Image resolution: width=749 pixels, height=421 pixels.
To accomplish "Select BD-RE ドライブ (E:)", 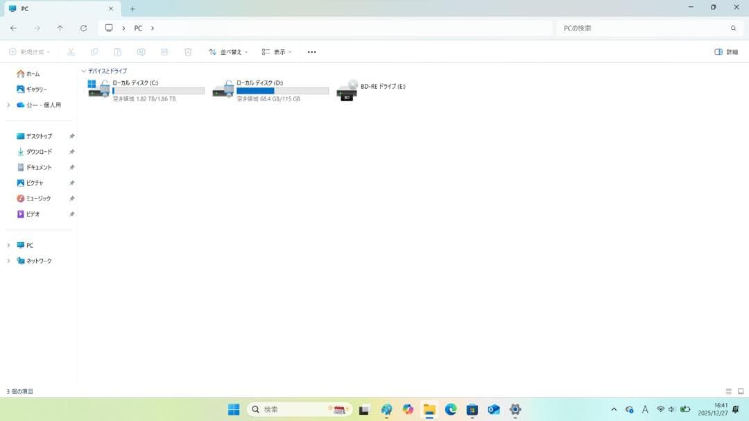I will pyautogui.click(x=372, y=91).
